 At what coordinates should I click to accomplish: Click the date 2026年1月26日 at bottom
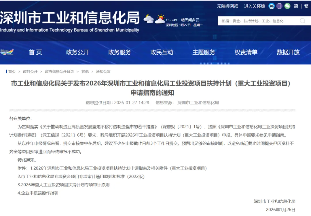pos(280,210)
